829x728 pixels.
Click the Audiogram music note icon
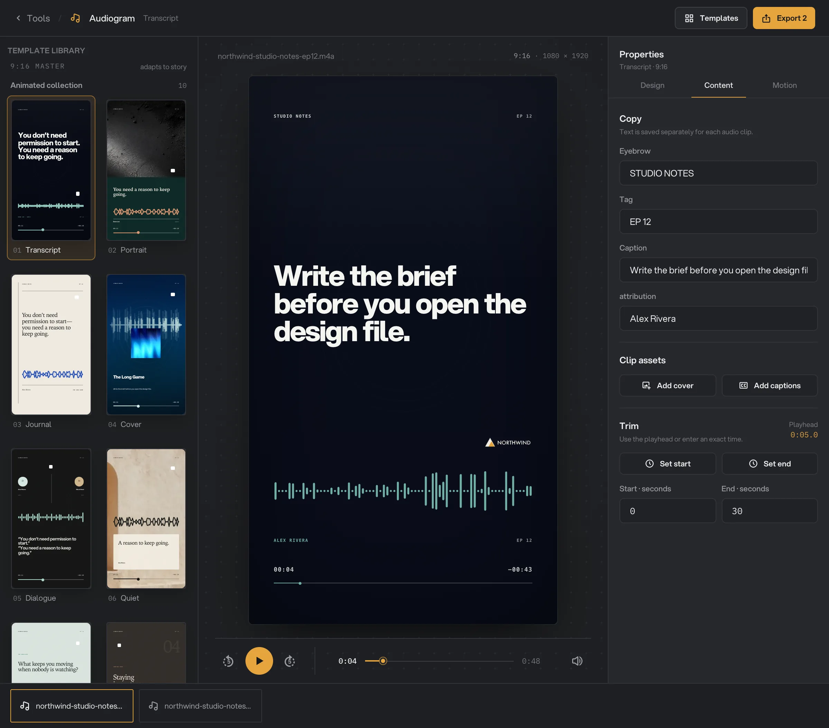point(75,18)
